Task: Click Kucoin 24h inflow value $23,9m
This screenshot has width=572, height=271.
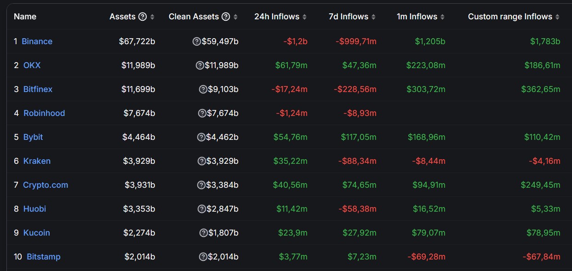Action: click(293, 233)
